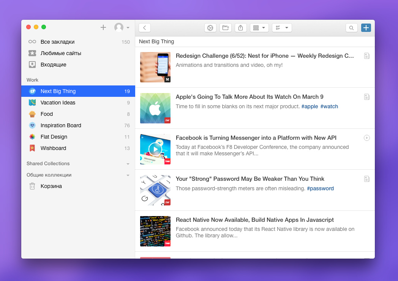Open the grid view mode dropdown

pos(259,28)
